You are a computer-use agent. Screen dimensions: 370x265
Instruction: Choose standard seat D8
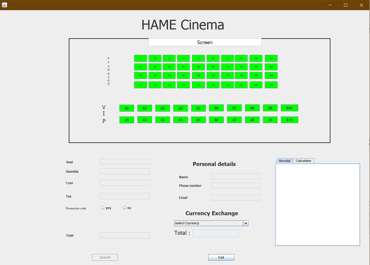(241, 75)
